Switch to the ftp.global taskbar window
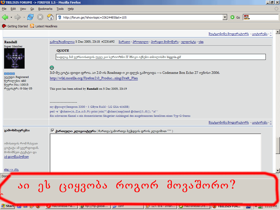Image resolution: width=280 pixels, height=210 pixels. [94, 206]
